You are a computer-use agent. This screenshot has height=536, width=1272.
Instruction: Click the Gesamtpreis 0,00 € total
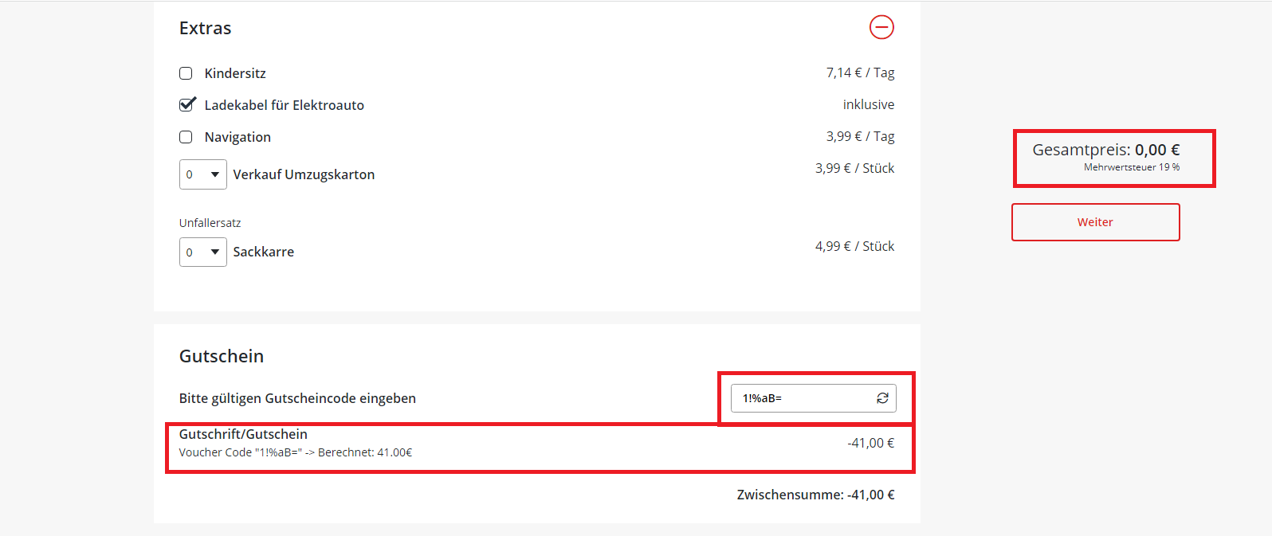1105,150
